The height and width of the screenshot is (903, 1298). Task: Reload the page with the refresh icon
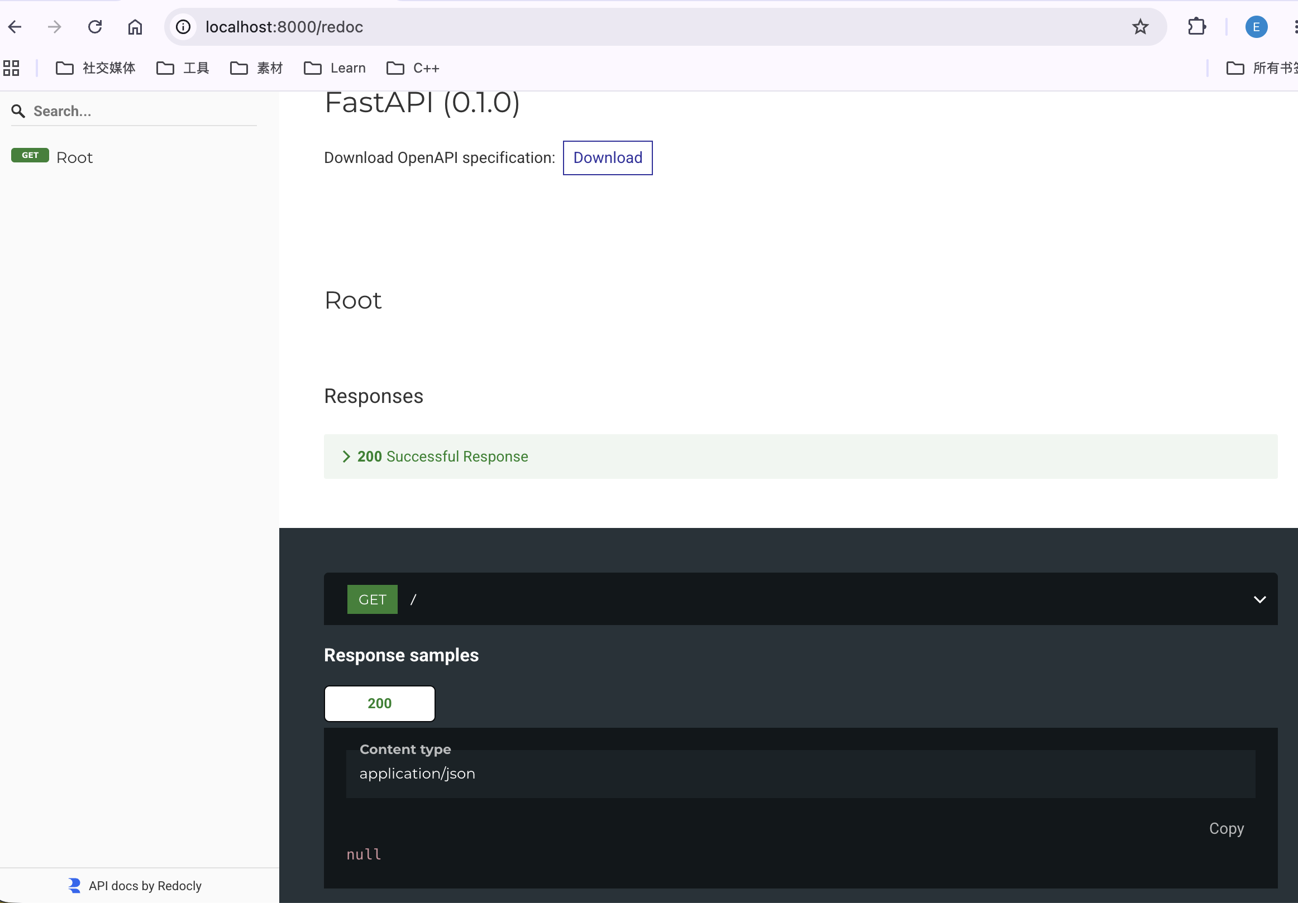pyautogui.click(x=95, y=27)
